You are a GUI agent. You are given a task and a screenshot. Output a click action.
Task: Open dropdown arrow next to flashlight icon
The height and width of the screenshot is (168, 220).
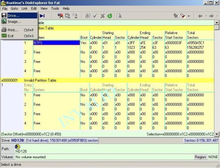pyautogui.click(x=189, y=16)
